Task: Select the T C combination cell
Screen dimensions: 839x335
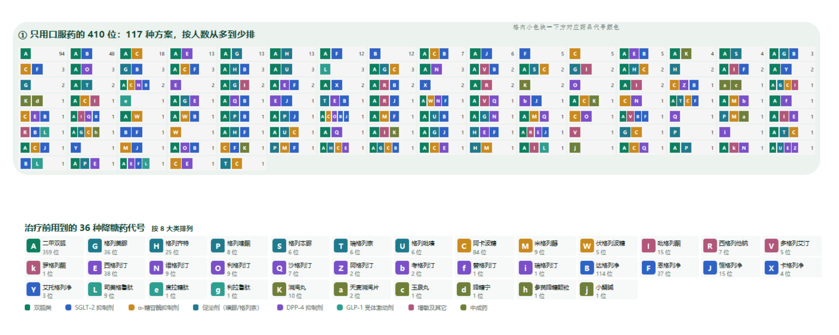Action: pyautogui.click(x=243, y=163)
